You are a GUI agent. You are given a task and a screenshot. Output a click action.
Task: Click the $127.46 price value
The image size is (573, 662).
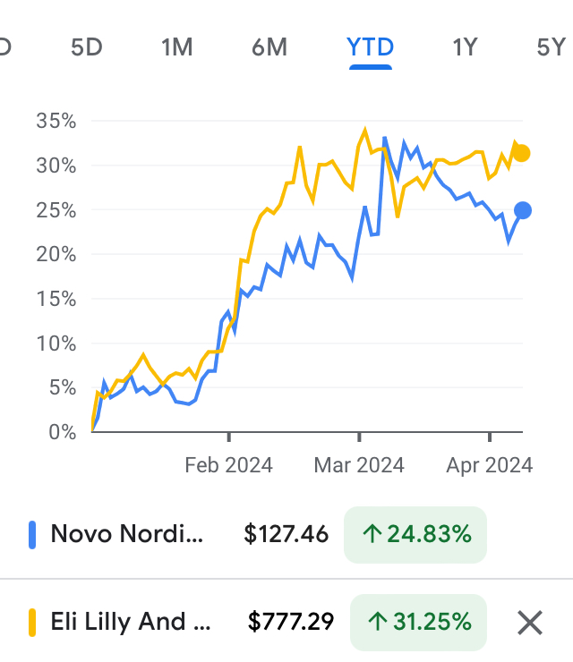click(x=286, y=534)
